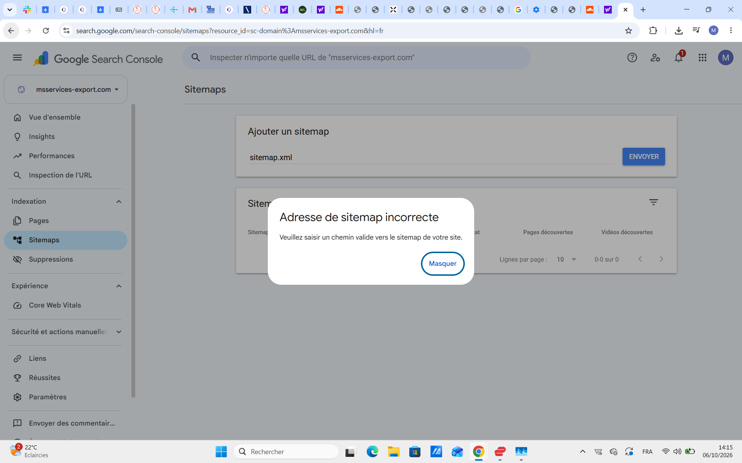
Task: Open the help question-mark icon
Action: [x=632, y=58]
